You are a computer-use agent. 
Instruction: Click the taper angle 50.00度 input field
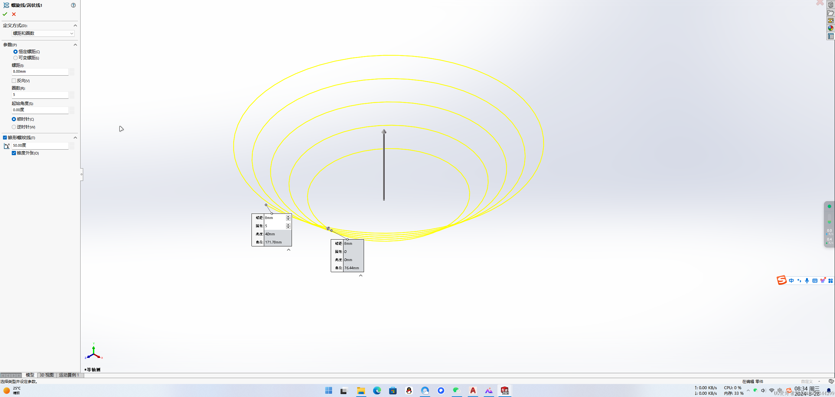click(x=40, y=146)
